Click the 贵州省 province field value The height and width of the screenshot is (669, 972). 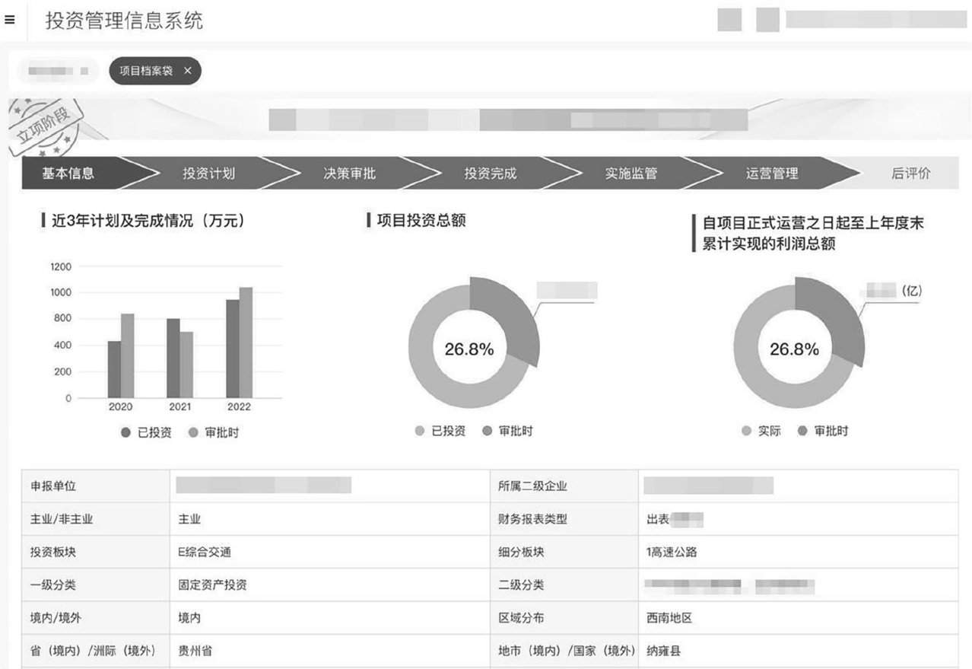[x=195, y=651]
